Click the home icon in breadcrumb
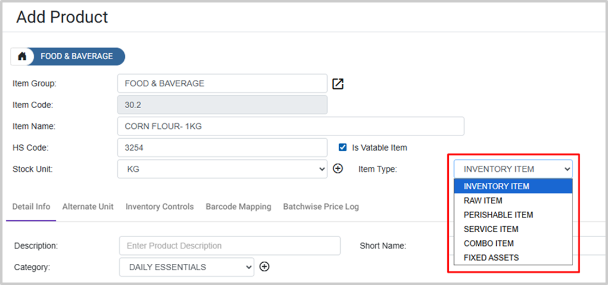Viewport: 608px width, 285px height. click(x=22, y=57)
